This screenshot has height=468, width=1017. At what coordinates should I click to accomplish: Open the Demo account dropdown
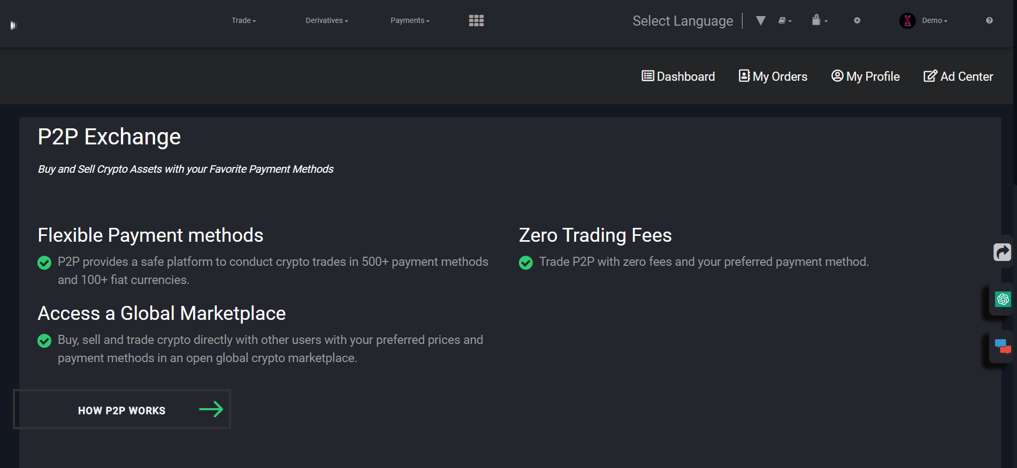pos(934,20)
